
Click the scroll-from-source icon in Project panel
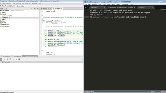(x=29, y=9)
